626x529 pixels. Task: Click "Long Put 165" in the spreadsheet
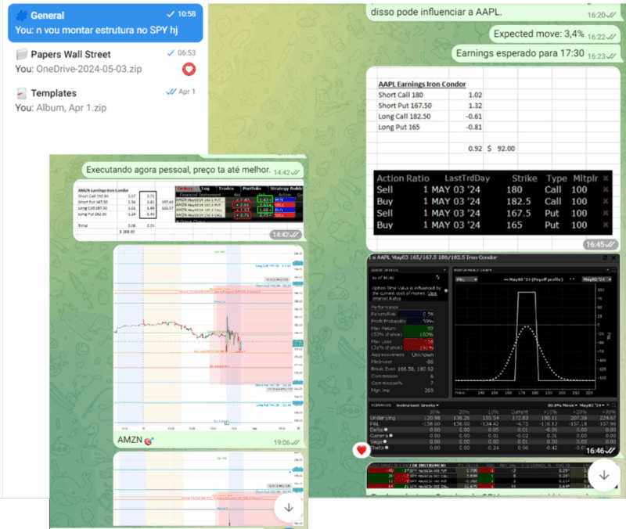(399, 128)
